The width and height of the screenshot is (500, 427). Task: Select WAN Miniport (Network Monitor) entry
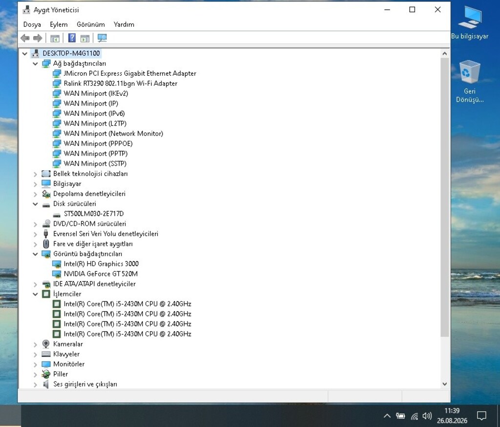(x=113, y=134)
